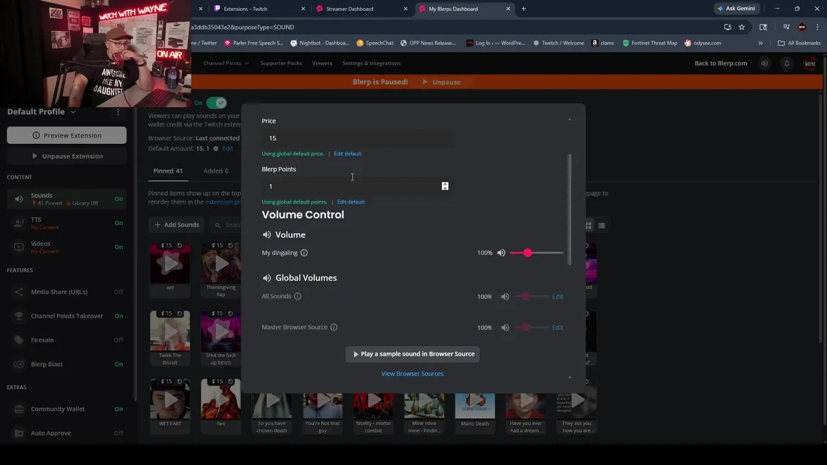This screenshot has height=465, width=827.
Task: Select the Blerp Blast icon
Action: point(19,364)
